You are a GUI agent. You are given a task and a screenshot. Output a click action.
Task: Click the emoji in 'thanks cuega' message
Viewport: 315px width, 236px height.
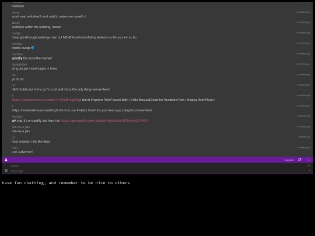[33, 48]
